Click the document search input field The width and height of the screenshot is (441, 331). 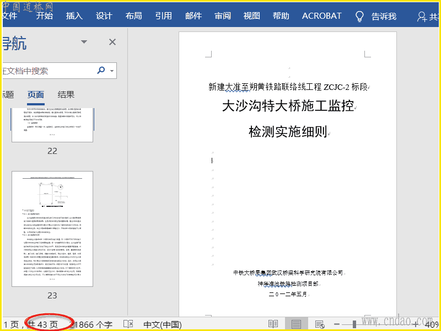click(48, 71)
